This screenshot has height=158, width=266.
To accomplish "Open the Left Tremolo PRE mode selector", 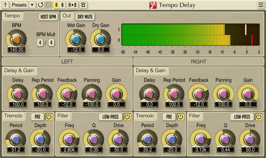I will pos(37,117).
